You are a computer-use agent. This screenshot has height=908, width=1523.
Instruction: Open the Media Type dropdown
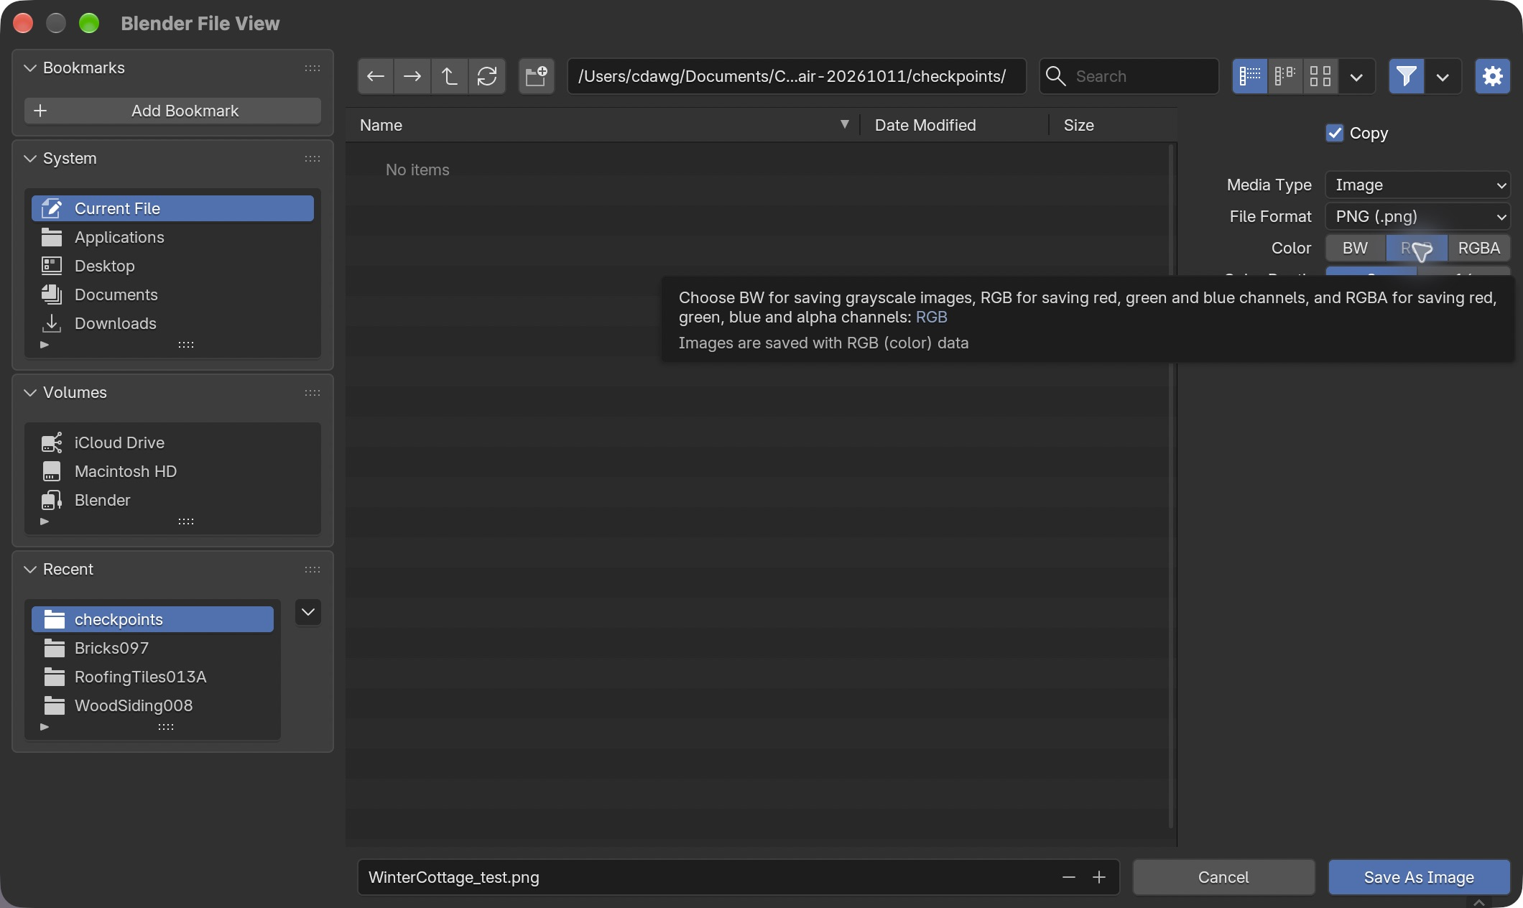pyautogui.click(x=1417, y=185)
